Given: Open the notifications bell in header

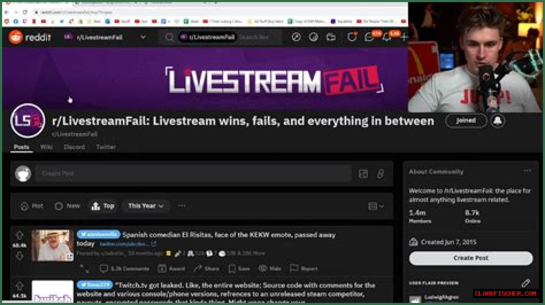Looking at the screenshot, I should coord(387,37).
